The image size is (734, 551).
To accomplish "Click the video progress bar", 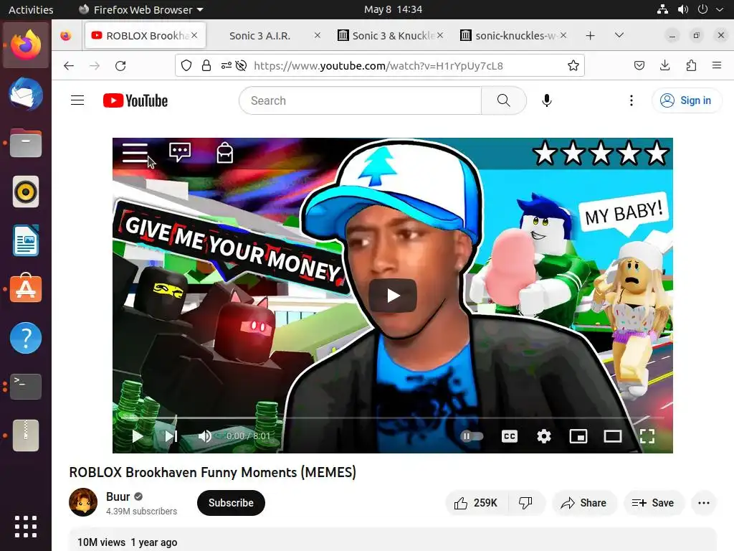I will (x=393, y=417).
